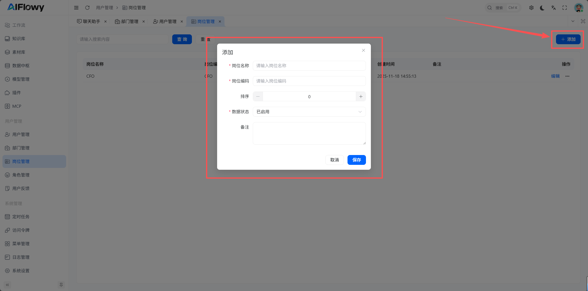Click the 取消 button
588x291 pixels.
334,160
